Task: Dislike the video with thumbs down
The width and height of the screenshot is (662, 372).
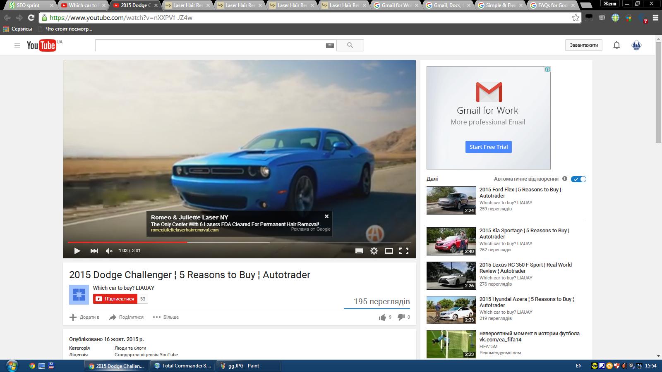Action: coord(401,317)
